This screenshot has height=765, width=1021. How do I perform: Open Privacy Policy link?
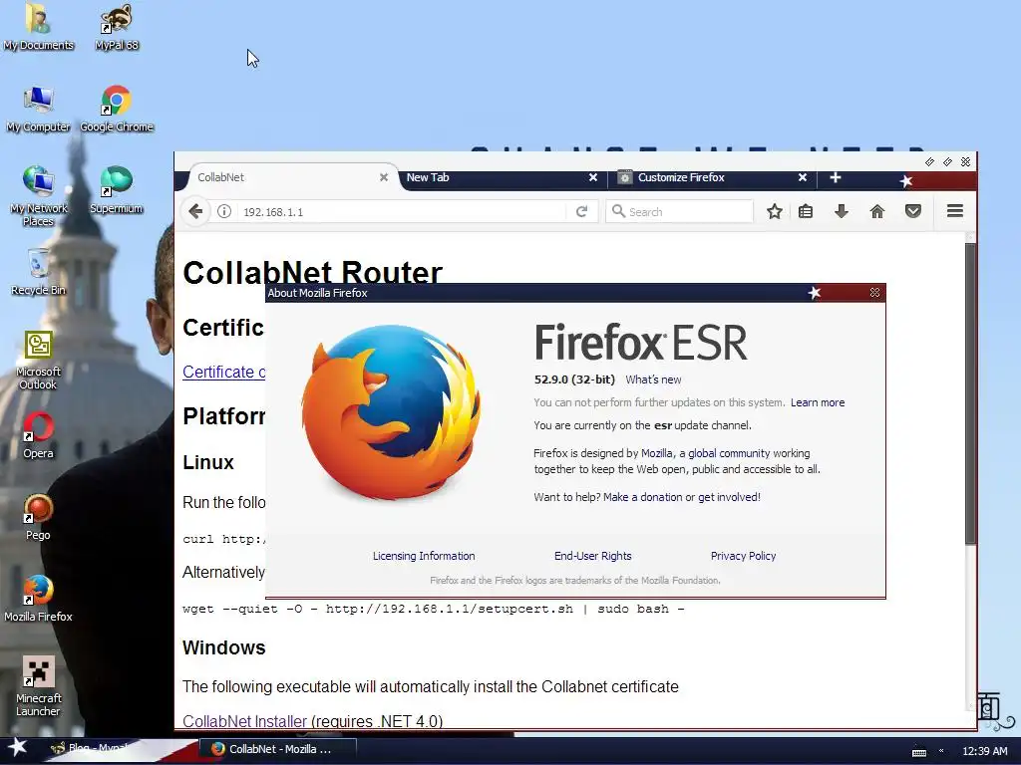[x=744, y=556]
